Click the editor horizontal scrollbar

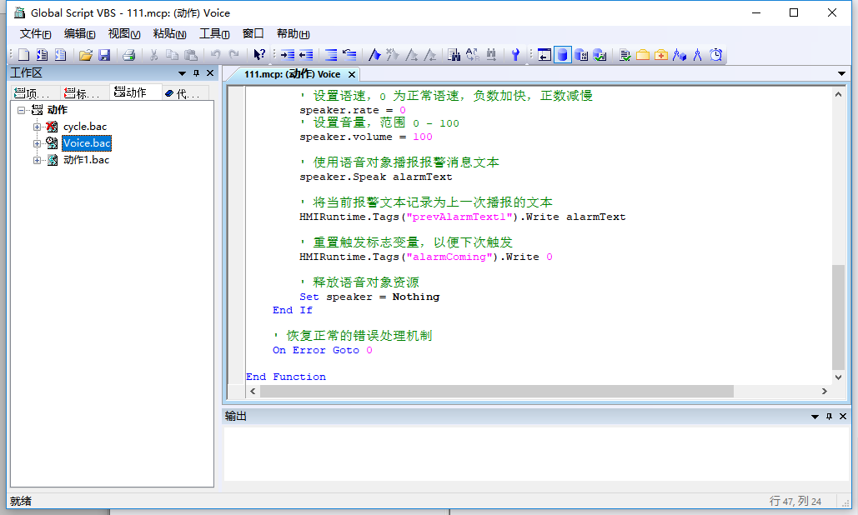(x=500, y=391)
